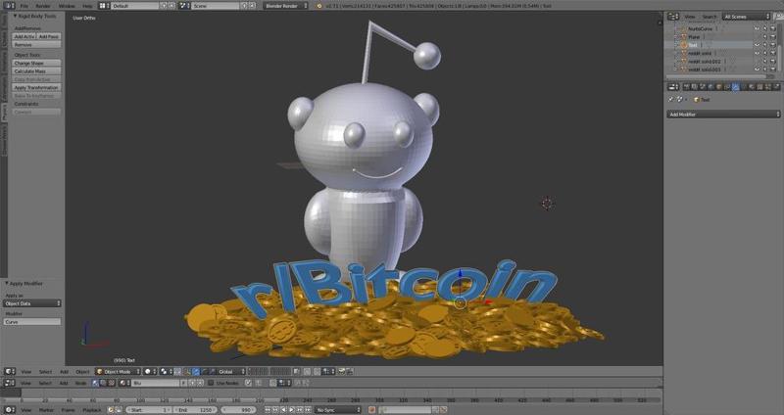Viewport: 784px width, 415px height.
Task: Toggle visibility of reddit solid in outliner
Action: 757,53
